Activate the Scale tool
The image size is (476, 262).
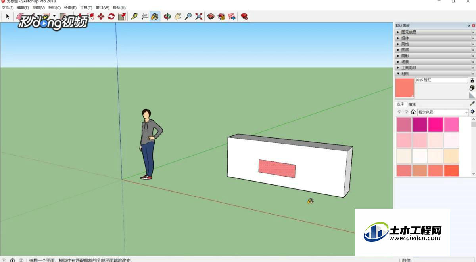coord(122,17)
